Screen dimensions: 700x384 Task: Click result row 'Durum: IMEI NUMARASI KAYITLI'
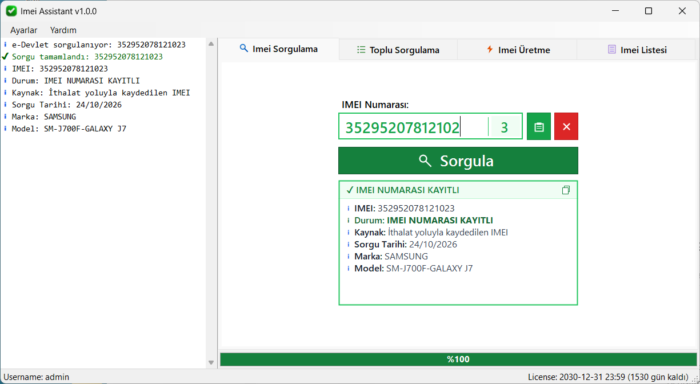click(x=423, y=221)
